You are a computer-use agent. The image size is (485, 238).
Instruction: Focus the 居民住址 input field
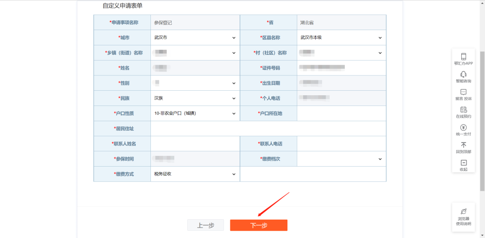click(269, 128)
